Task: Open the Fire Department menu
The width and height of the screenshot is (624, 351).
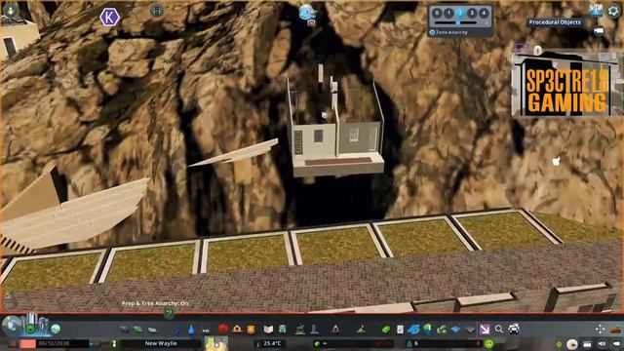Action: pos(237,330)
